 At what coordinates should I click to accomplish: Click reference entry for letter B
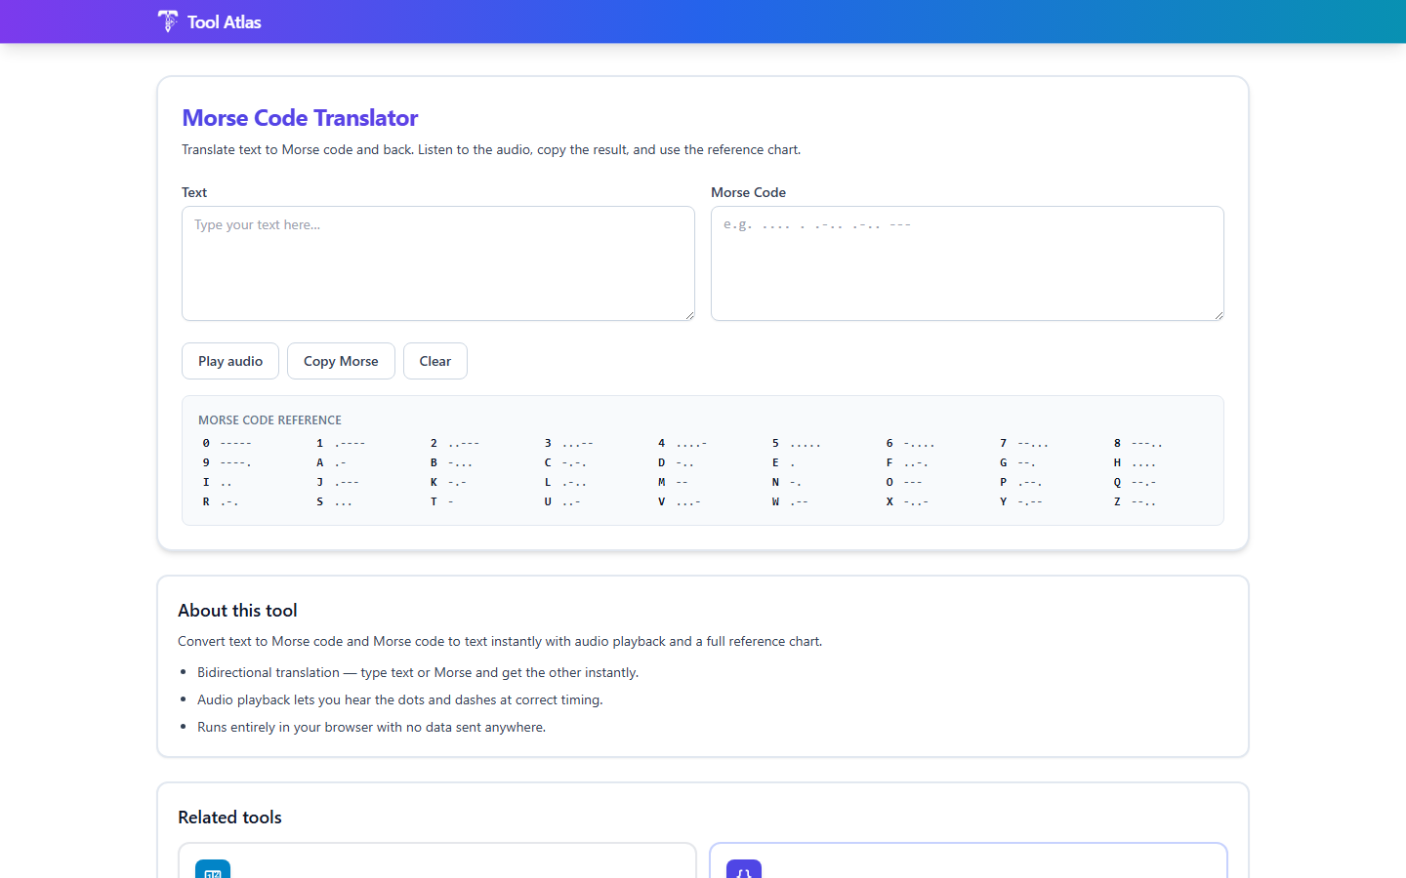451,462
